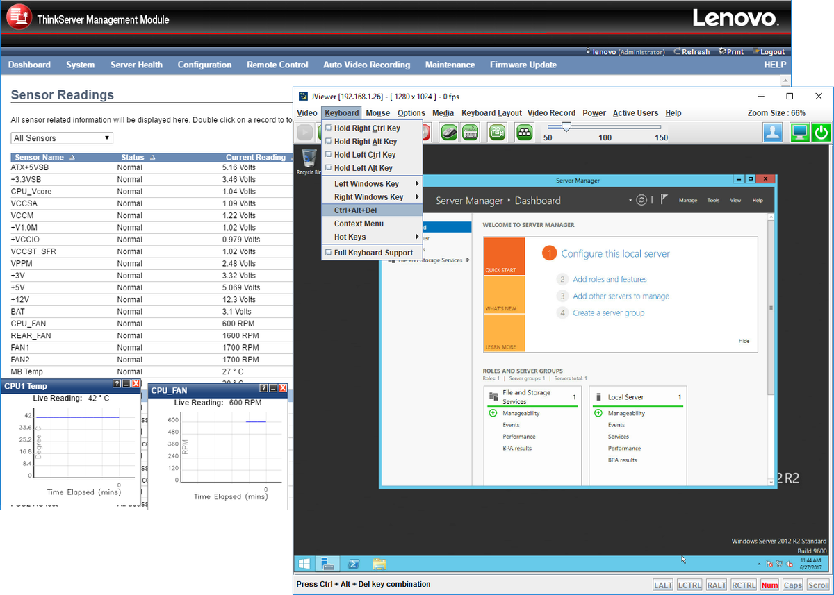This screenshot has height=595, width=834.
Task: Click the blue Active Users icon
Action: 772,132
